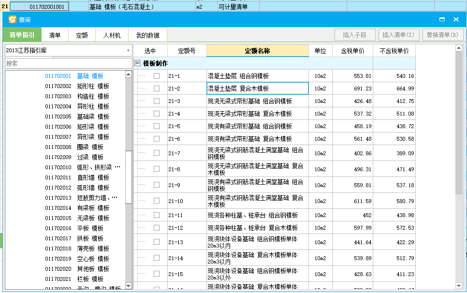Select 011702002 矩形柱 模板

(77, 86)
